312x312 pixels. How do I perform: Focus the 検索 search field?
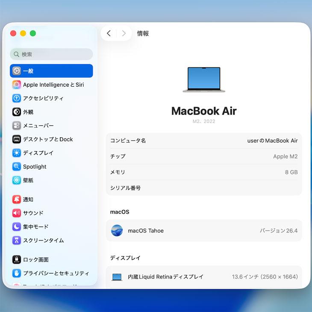click(51, 54)
